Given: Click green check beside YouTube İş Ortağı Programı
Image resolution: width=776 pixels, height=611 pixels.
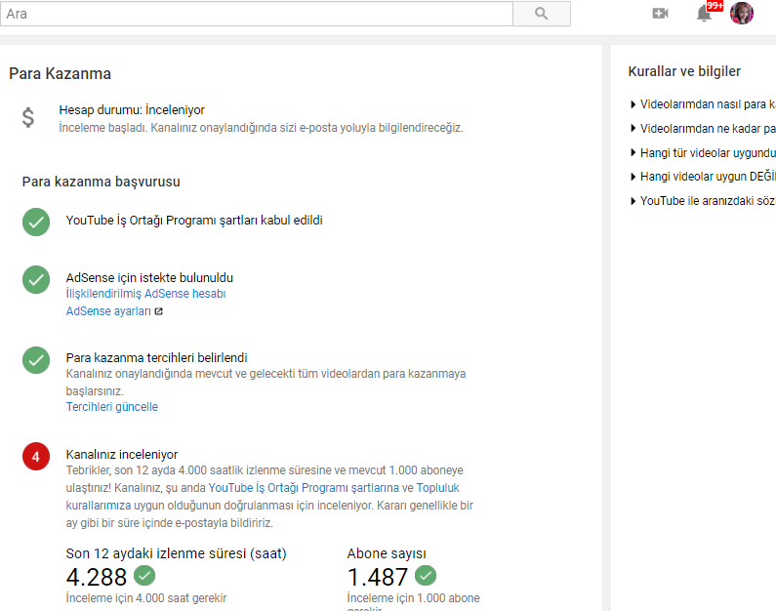Looking at the screenshot, I should click(36, 223).
